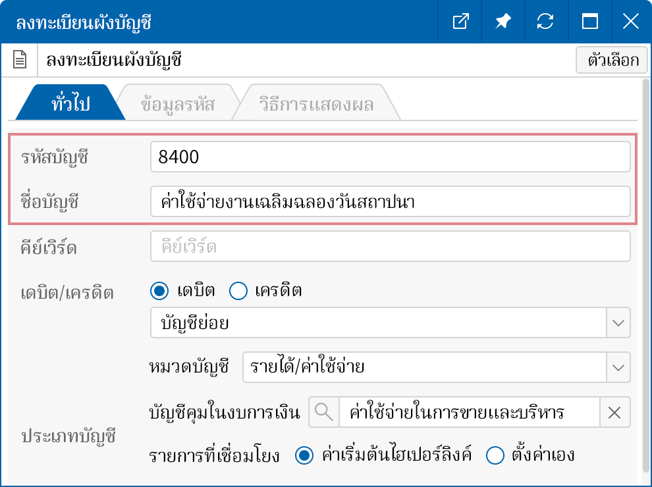Refresh the form using the reload icon
This screenshot has width=652, height=487.
pyautogui.click(x=545, y=22)
